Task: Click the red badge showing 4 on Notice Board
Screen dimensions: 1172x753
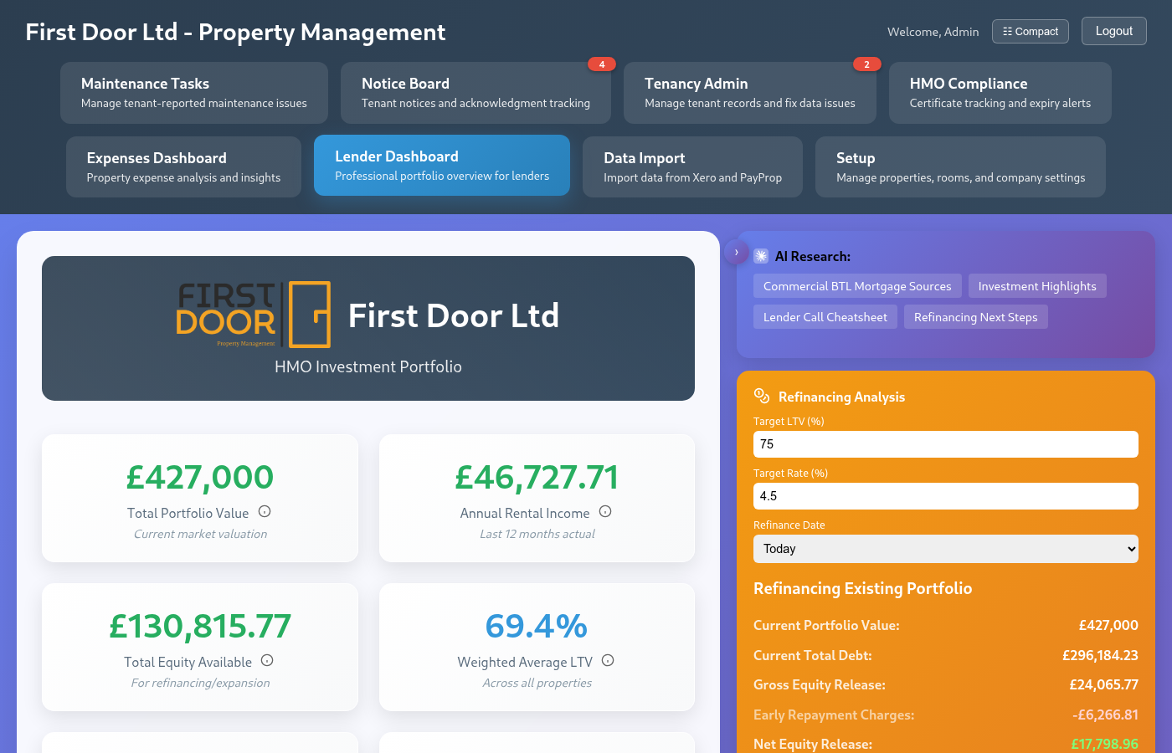Action: coord(603,63)
